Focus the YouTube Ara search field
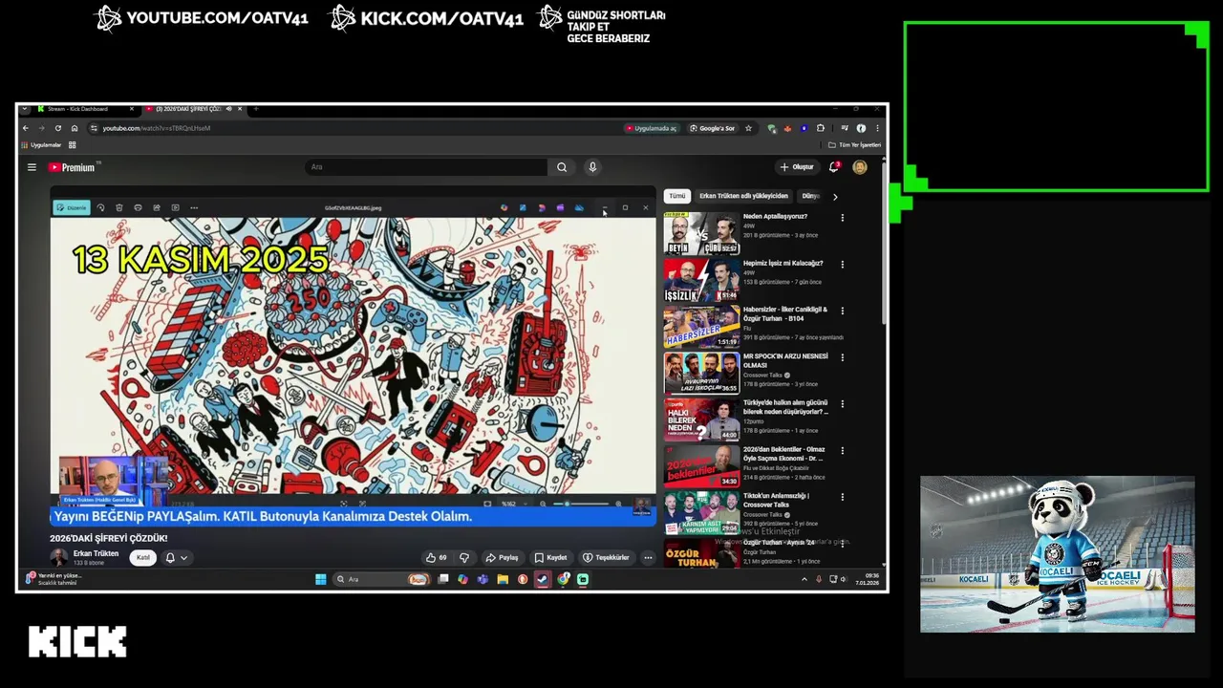 [427, 167]
